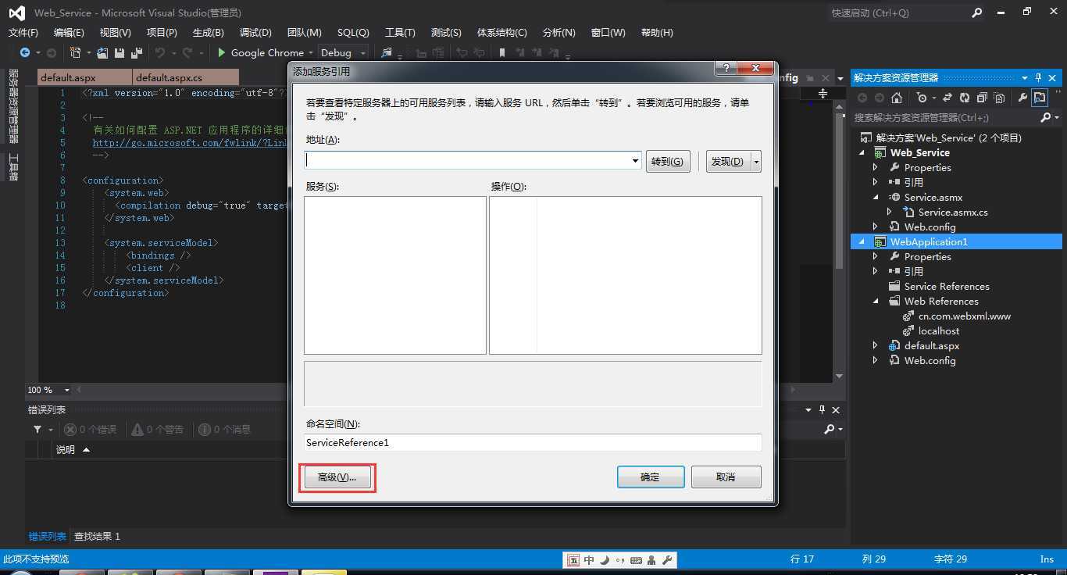Open the 帮助(H) menu

(657, 32)
